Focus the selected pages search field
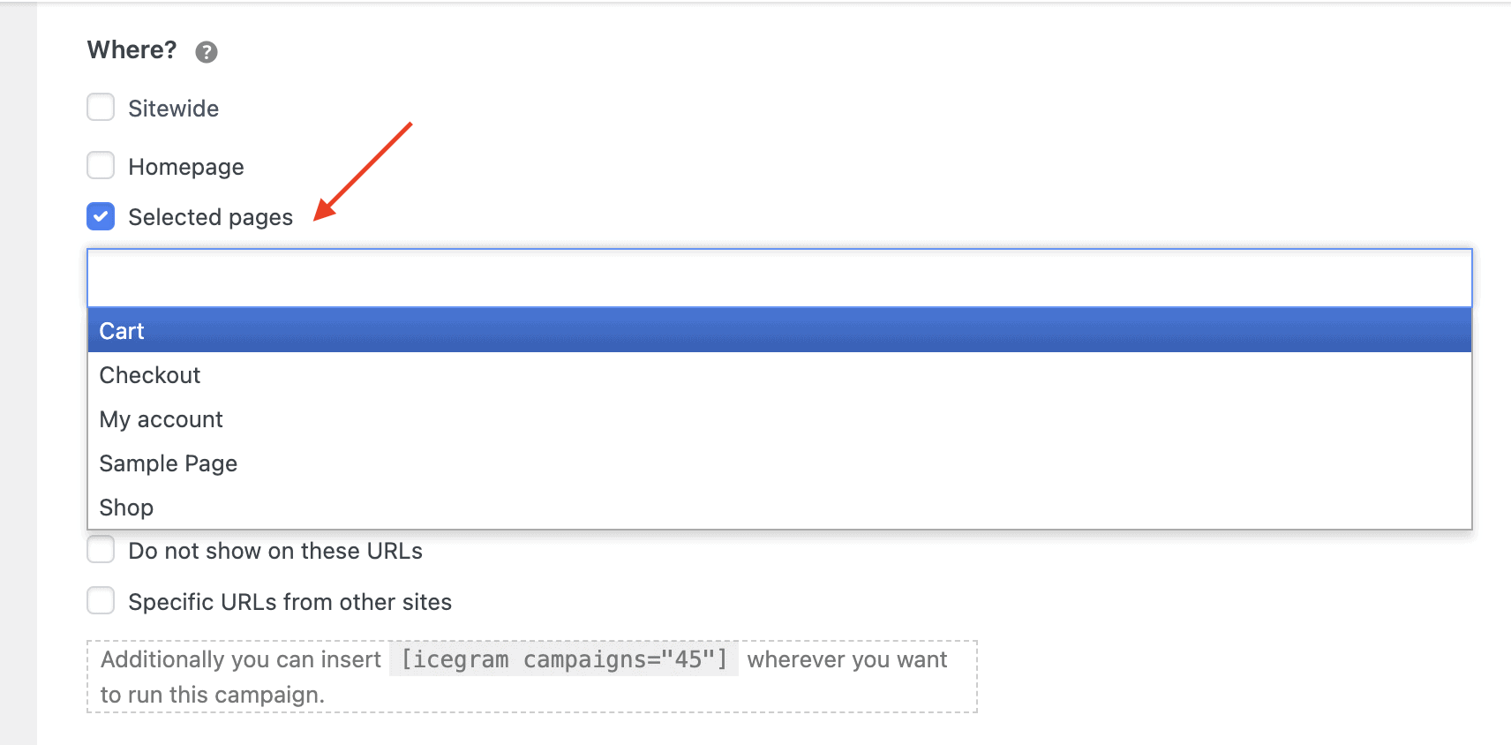 click(779, 278)
